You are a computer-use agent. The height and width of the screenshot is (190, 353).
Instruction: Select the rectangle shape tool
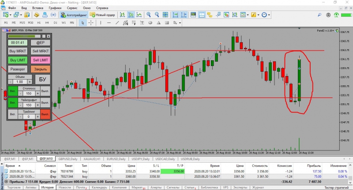click(167, 23)
